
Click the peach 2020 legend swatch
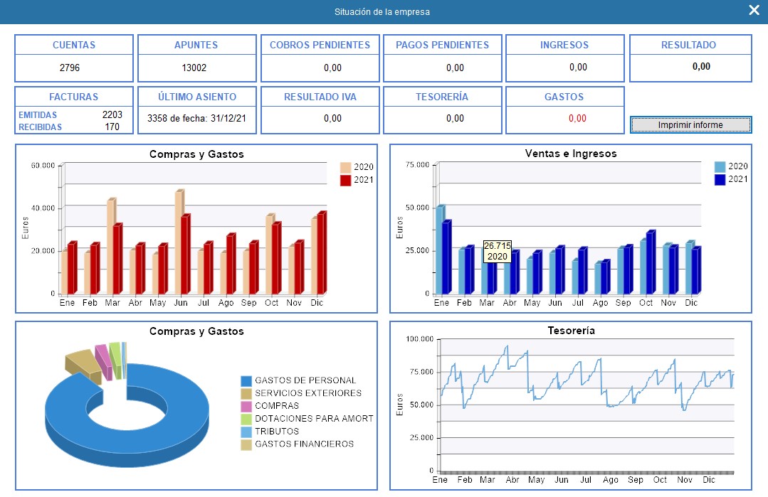coord(345,167)
